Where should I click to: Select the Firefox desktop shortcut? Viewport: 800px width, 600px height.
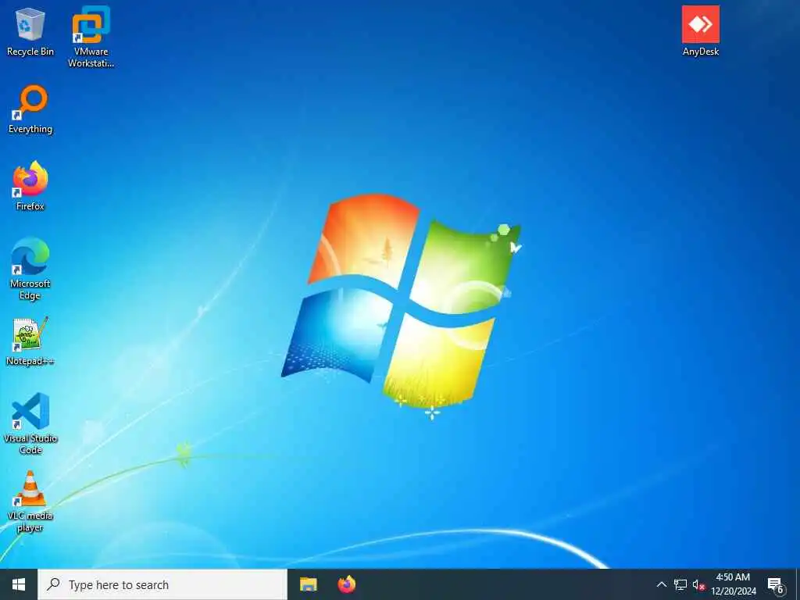[x=30, y=186]
